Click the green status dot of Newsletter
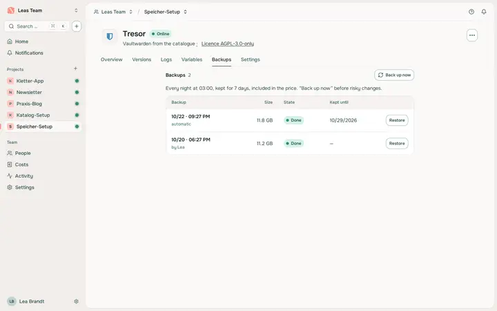This screenshot has width=497, height=311. pyautogui.click(x=77, y=93)
